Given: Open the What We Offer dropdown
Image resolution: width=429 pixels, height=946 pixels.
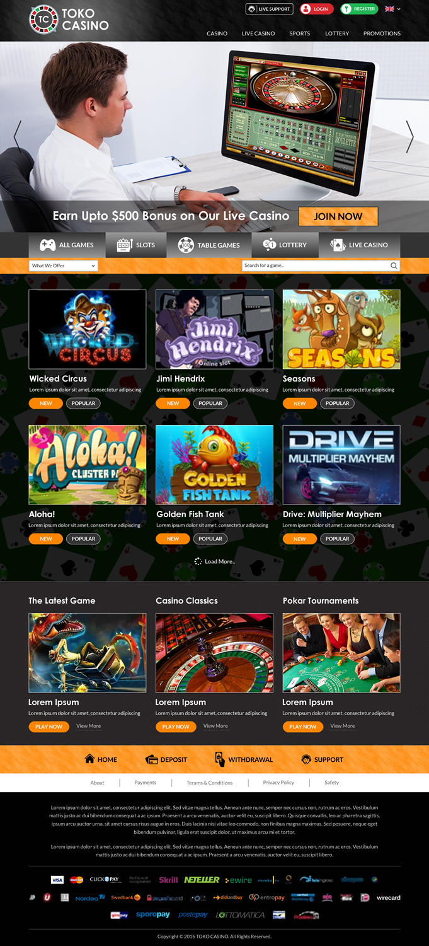Looking at the screenshot, I should pos(63,266).
